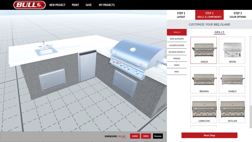This screenshot has width=252, height=142.
Task: Click the Customize Your BBQ Island heading
Action: point(209,24)
